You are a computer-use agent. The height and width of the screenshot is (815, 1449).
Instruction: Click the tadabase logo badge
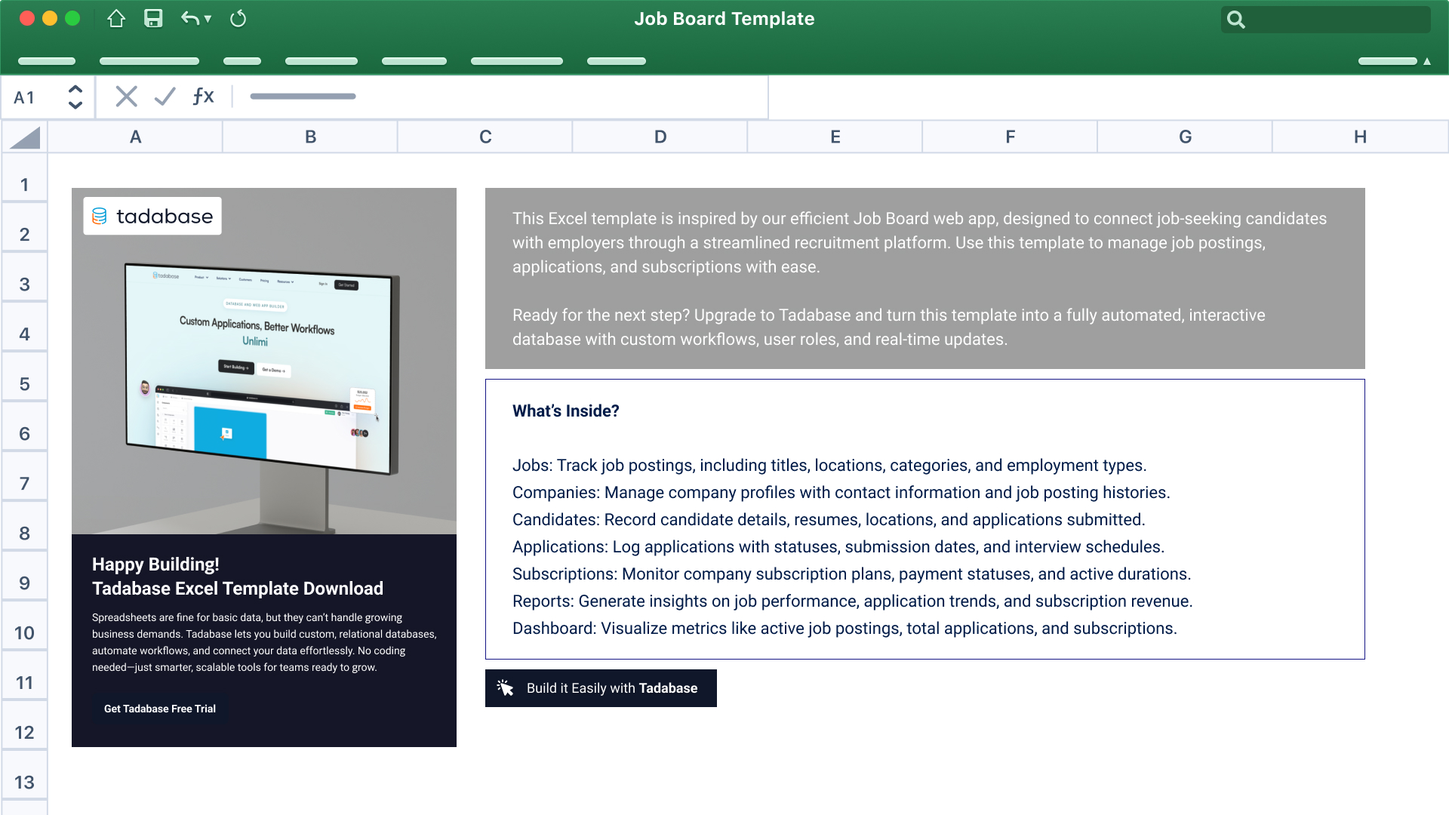point(152,216)
